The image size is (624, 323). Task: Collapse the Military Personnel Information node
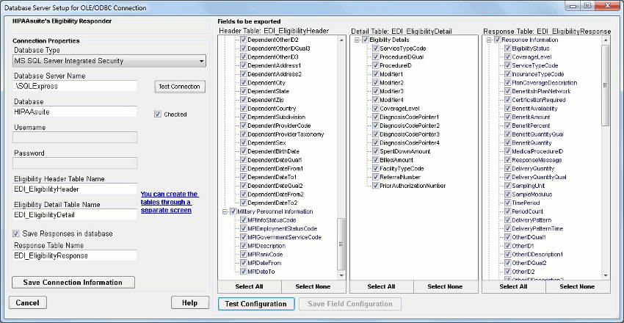click(x=224, y=211)
